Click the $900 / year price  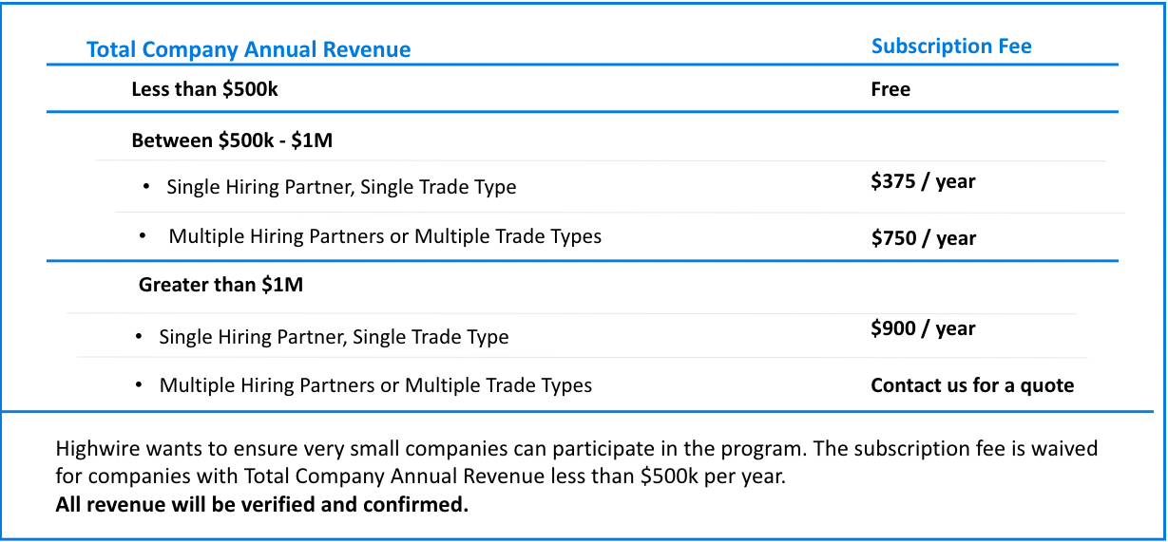coord(923,328)
